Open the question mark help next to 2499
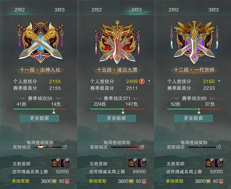 click(x=149, y=82)
